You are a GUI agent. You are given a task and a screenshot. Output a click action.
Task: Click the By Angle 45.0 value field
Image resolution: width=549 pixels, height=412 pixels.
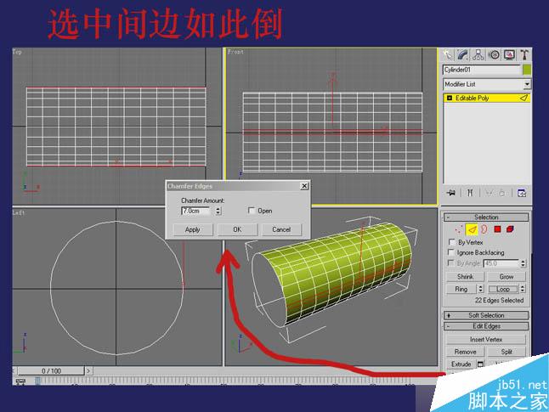pyautogui.click(x=501, y=263)
